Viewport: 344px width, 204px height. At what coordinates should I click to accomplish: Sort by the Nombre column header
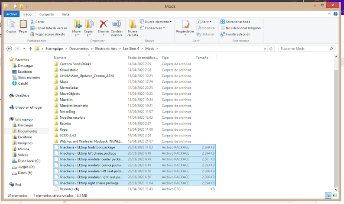click(89, 58)
